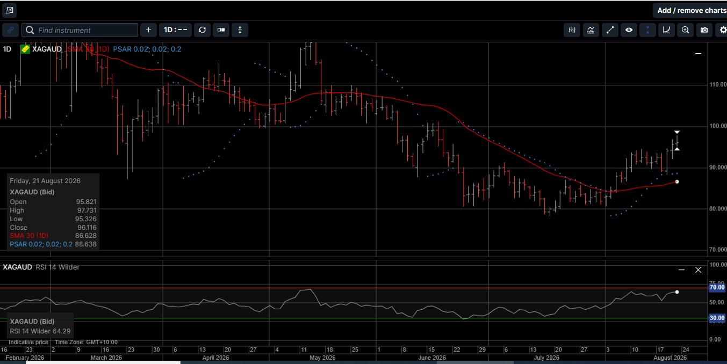Click the white marker on RSI line
Screen dimensions: 727x364
(677, 292)
